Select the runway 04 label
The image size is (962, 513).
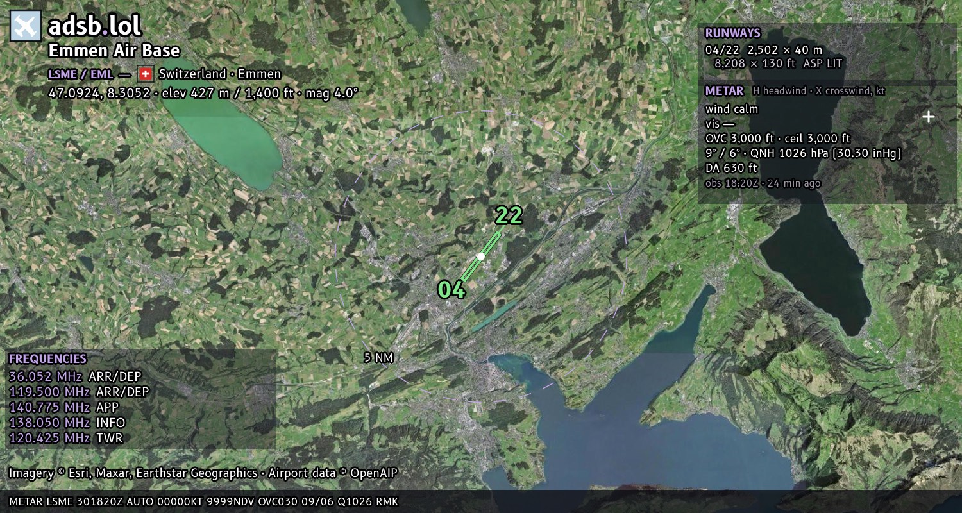tap(451, 290)
